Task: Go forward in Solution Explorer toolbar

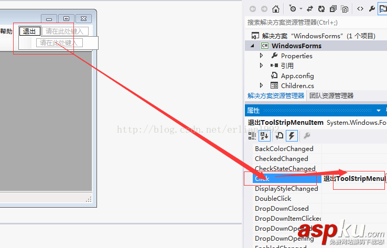Action: pos(264,9)
